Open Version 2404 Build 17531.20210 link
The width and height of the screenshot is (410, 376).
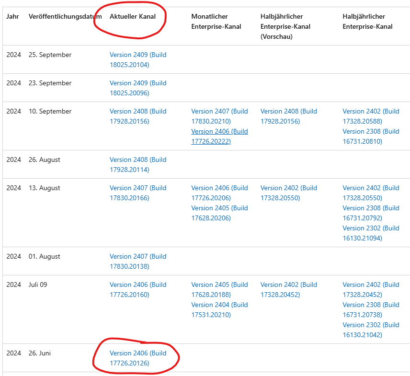coord(219,309)
